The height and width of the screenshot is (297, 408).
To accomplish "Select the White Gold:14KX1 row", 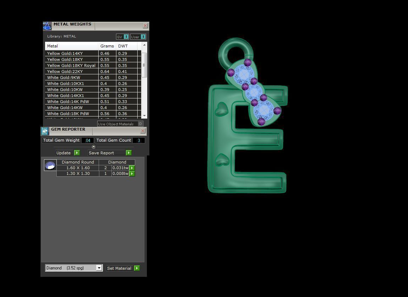I will click(x=93, y=96).
